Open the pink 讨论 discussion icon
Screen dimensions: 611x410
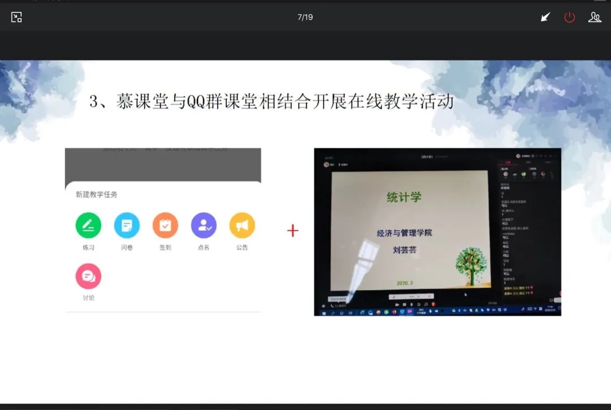pyautogui.click(x=88, y=276)
